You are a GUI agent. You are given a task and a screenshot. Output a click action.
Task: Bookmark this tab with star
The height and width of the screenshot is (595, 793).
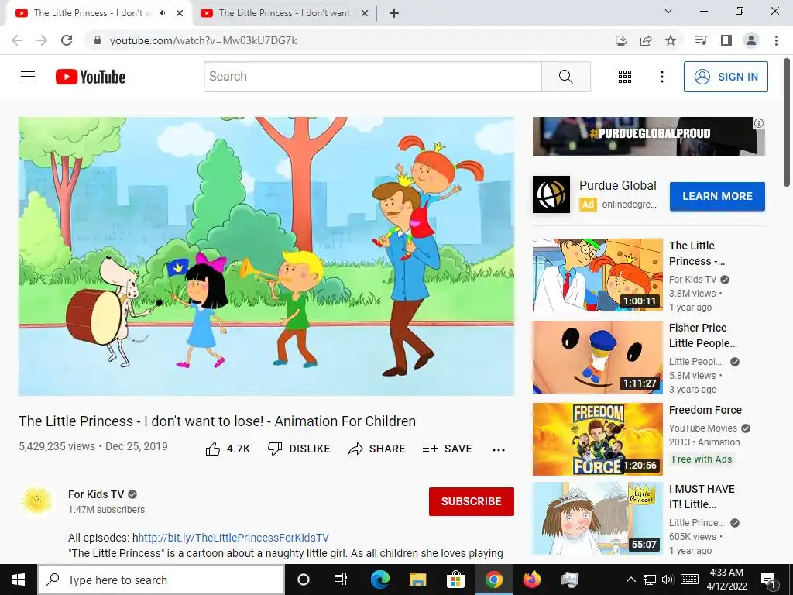point(671,40)
